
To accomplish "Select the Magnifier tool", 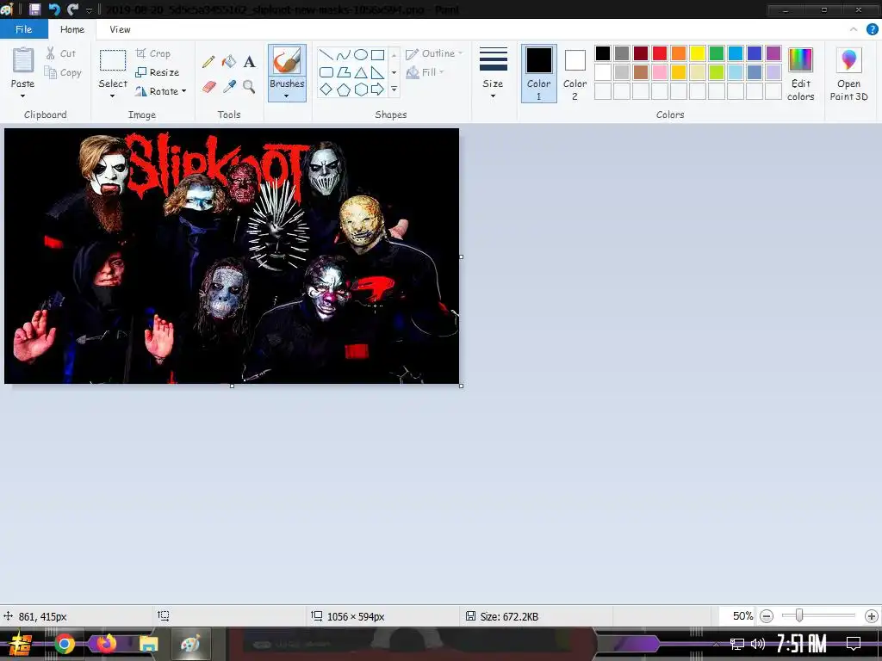I will [x=249, y=87].
